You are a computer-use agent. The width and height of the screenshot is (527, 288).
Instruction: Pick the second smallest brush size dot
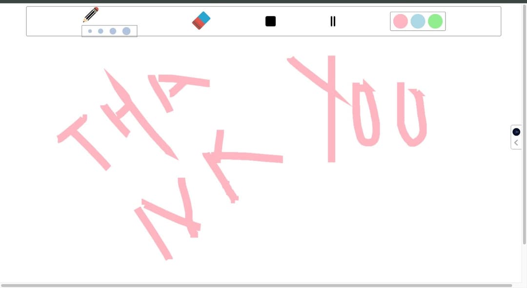[101, 31]
